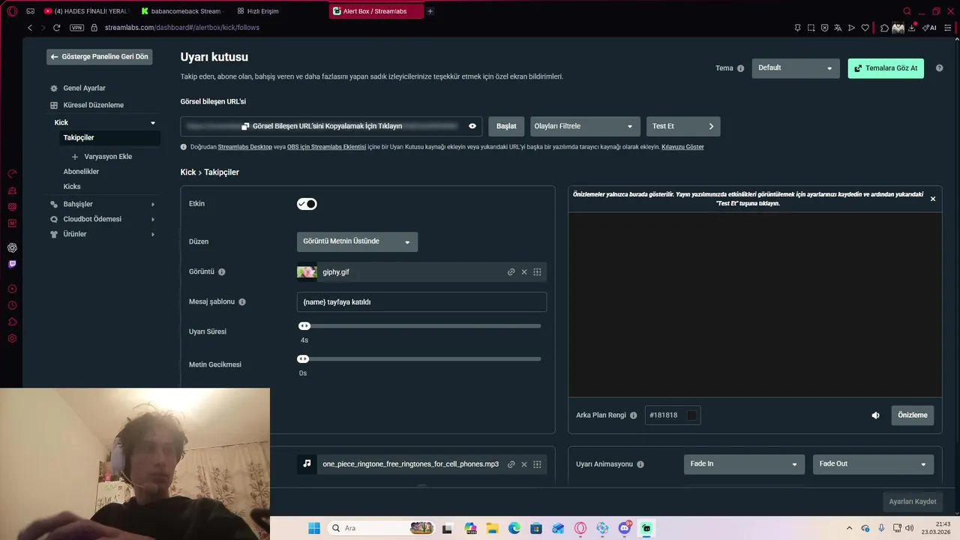Click the VPN badge in address bar
Image resolution: width=960 pixels, height=540 pixels.
pyautogui.click(x=76, y=28)
